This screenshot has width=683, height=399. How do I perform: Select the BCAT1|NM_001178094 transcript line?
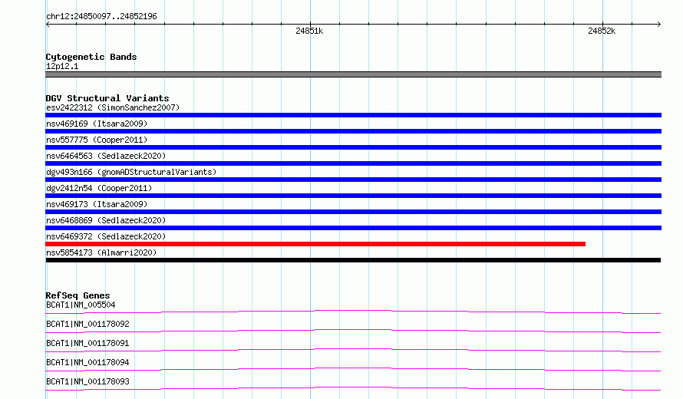pos(353,369)
